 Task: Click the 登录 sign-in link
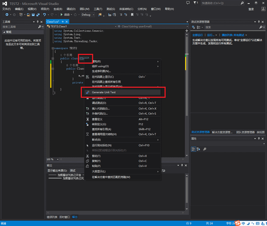tap(251, 9)
